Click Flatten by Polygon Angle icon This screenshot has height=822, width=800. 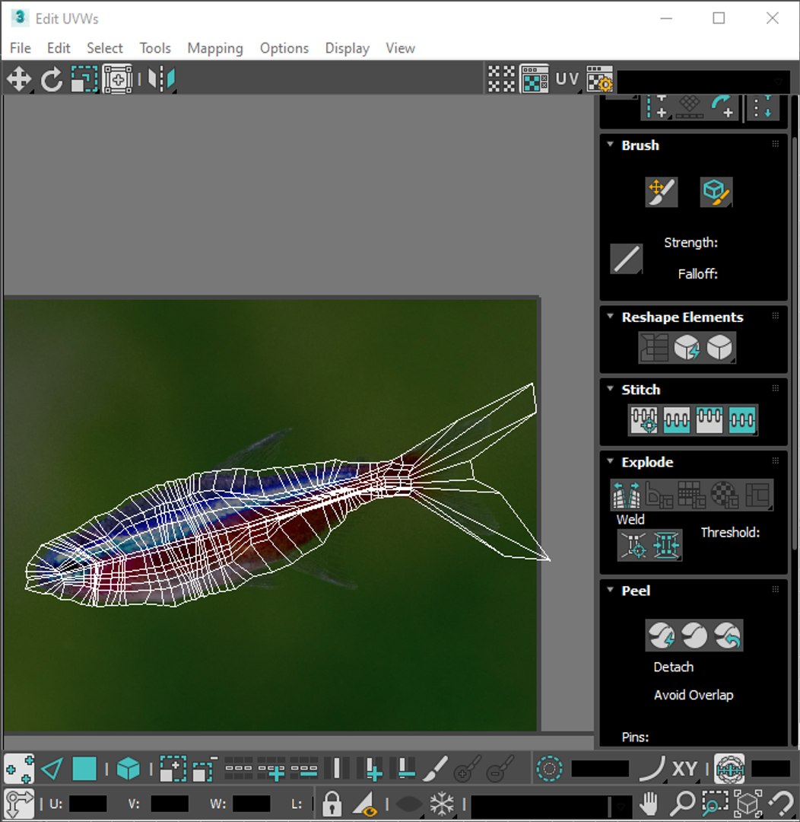tap(659, 495)
